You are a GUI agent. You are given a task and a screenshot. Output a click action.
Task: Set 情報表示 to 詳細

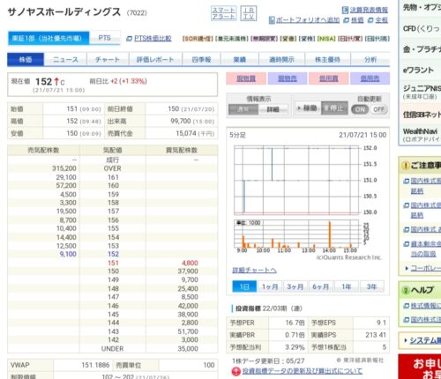pos(273,109)
